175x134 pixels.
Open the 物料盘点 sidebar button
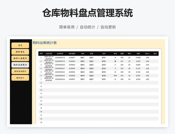click(20, 78)
